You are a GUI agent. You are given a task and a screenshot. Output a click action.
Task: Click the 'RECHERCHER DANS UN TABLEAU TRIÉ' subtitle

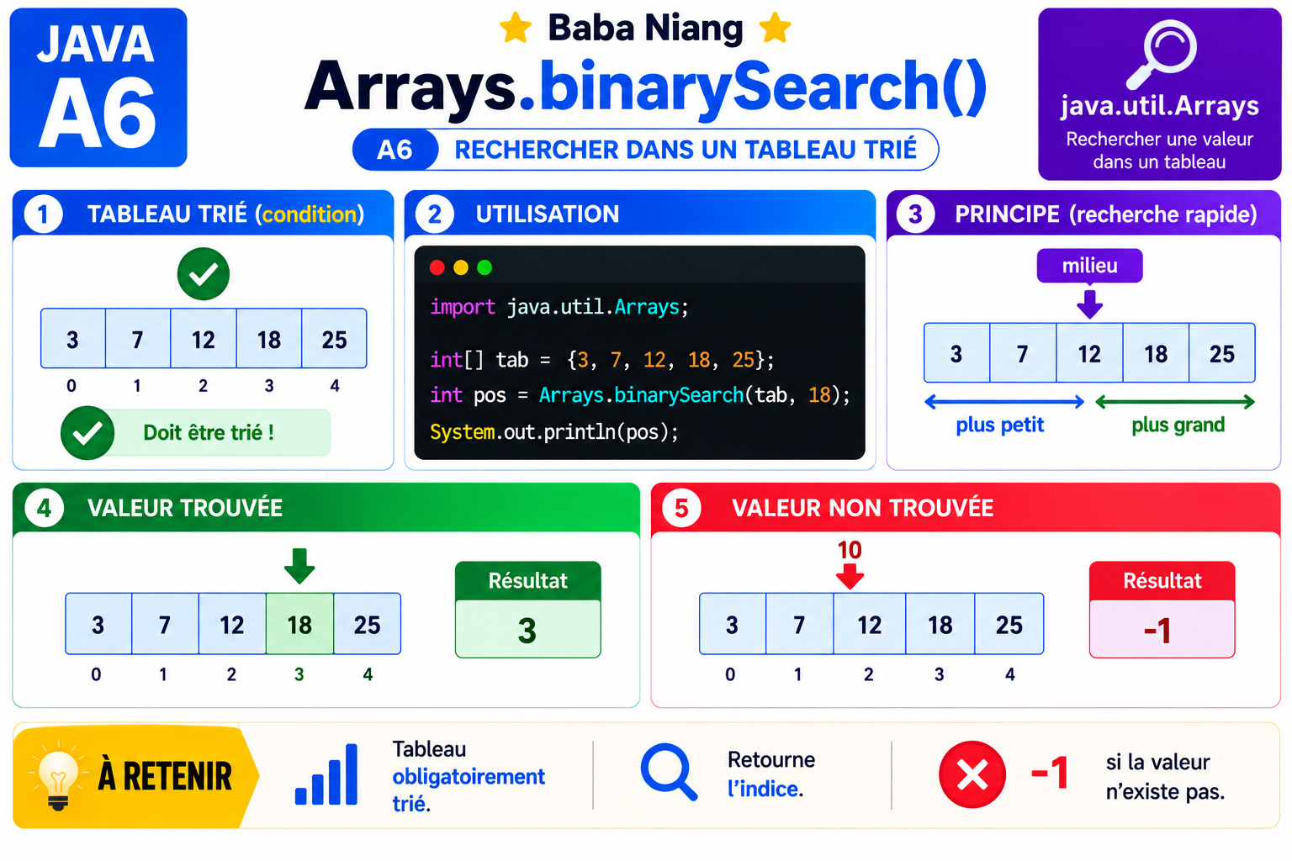point(686,150)
